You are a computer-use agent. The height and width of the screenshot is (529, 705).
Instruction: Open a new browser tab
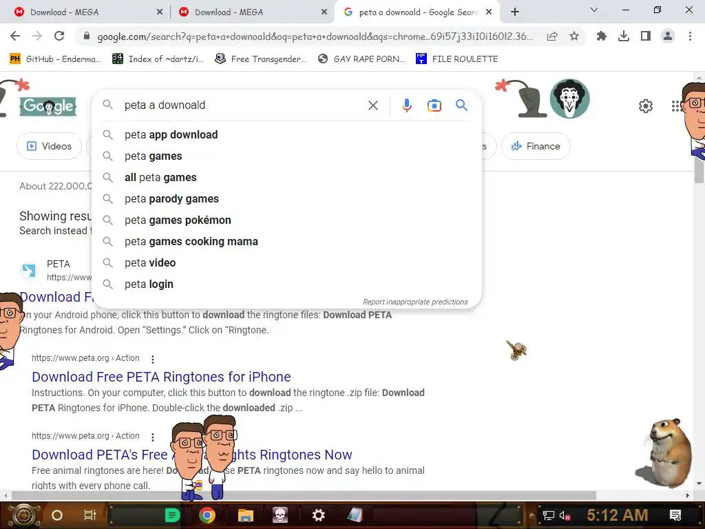tap(515, 12)
